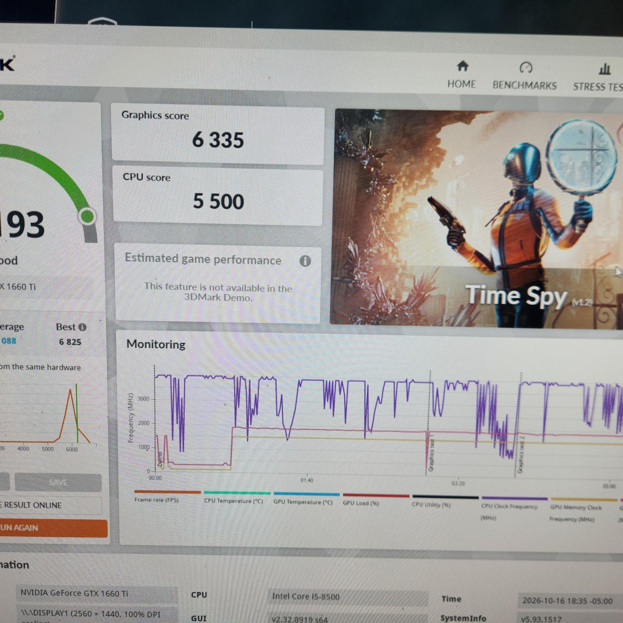Click the Graphics test 2 marker on chart

pos(521,455)
